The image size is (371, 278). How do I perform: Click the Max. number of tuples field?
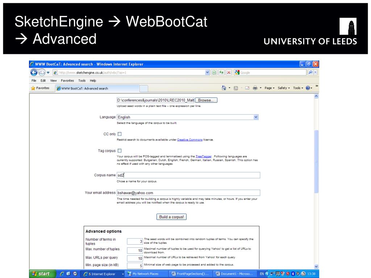[x=135, y=250]
